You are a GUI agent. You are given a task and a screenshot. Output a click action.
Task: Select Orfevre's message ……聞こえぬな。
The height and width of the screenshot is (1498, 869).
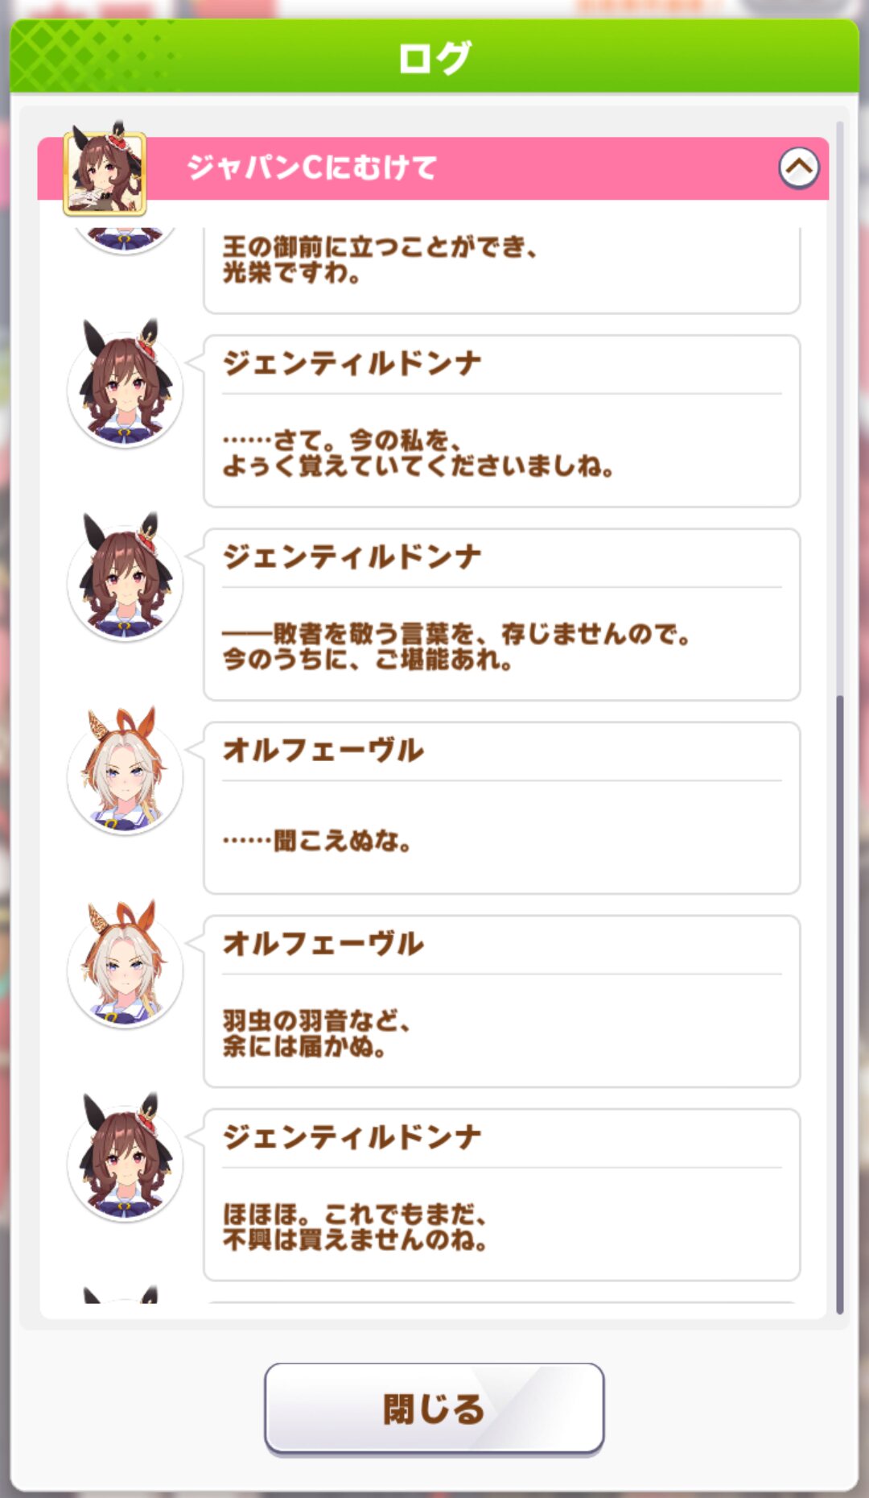[501, 808]
